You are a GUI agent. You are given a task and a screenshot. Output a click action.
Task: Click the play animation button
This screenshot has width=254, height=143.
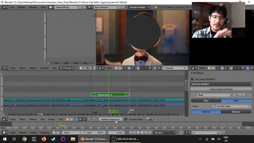point(142,133)
